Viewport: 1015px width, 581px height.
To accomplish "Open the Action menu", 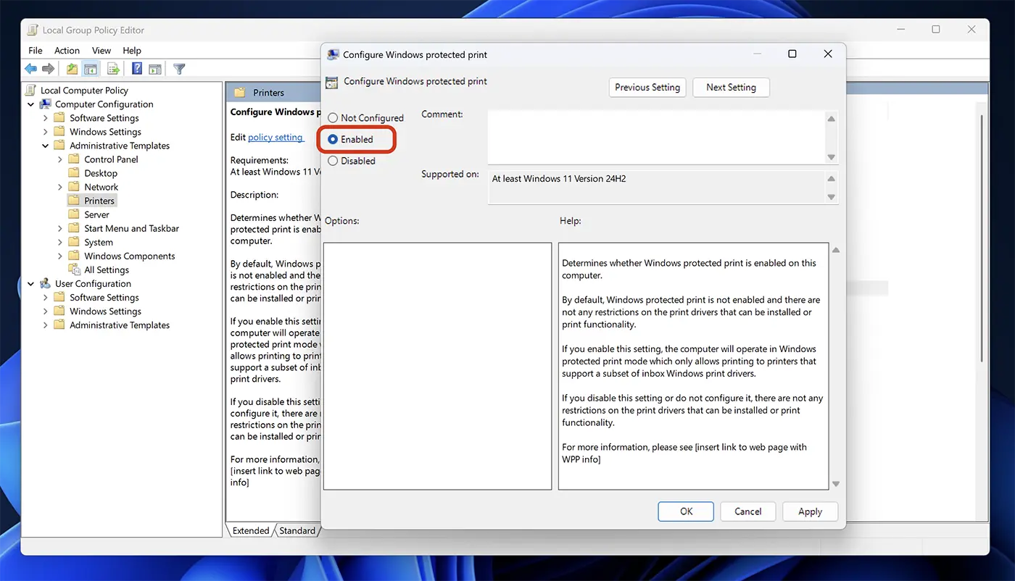I will point(67,51).
